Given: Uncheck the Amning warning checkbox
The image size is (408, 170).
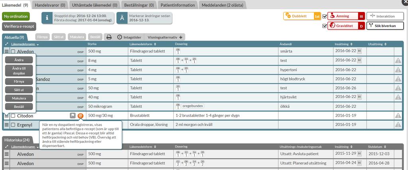Looking at the screenshot, I should pyautogui.click(x=324, y=16).
